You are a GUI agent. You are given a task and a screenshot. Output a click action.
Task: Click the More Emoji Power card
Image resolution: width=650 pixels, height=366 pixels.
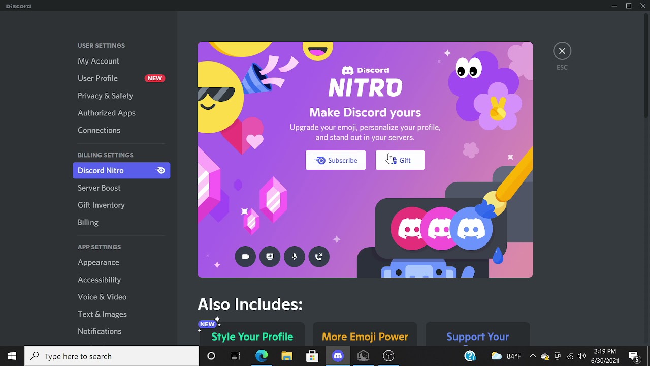click(x=365, y=334)
